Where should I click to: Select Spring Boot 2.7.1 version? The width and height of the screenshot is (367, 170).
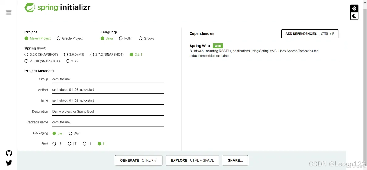(x=136, y=54)
